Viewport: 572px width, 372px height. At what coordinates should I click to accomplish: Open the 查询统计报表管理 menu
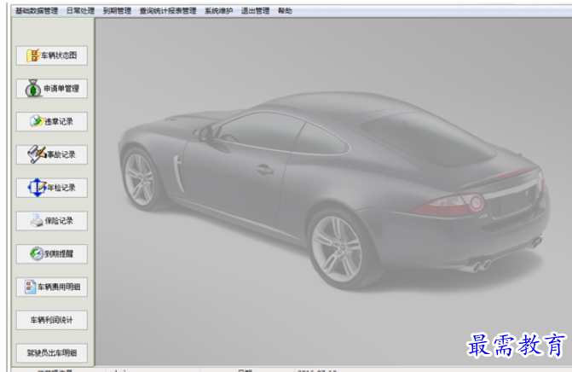pos(168,11)
